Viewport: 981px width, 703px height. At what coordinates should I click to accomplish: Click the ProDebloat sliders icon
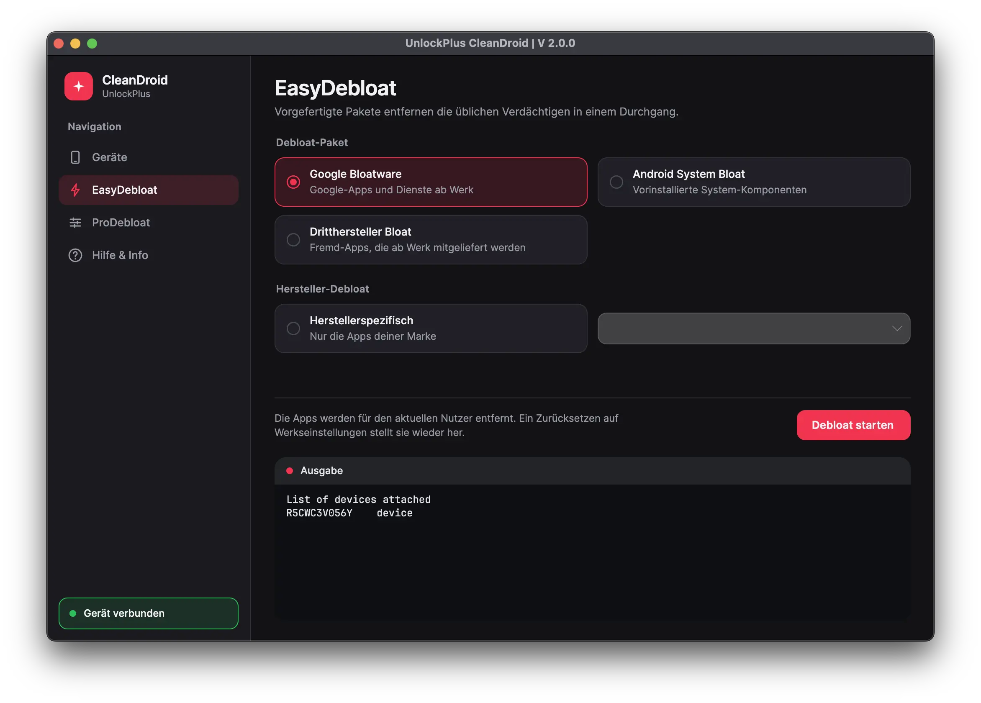point(75,223)
